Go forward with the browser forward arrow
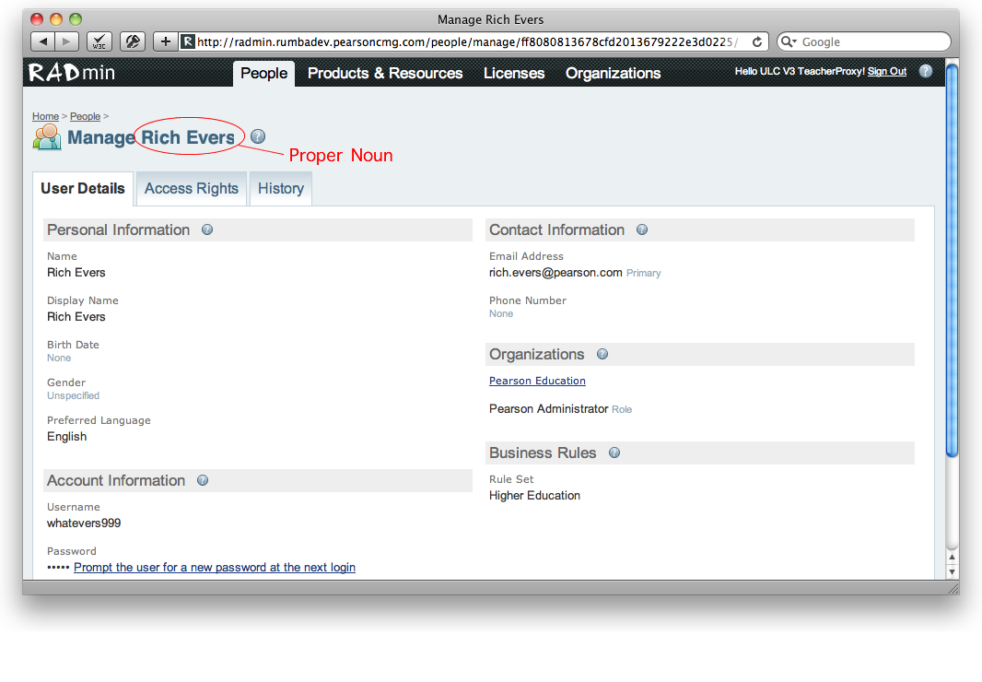The height and width of the screenshot is (682, 982). (x=65, y=42)
